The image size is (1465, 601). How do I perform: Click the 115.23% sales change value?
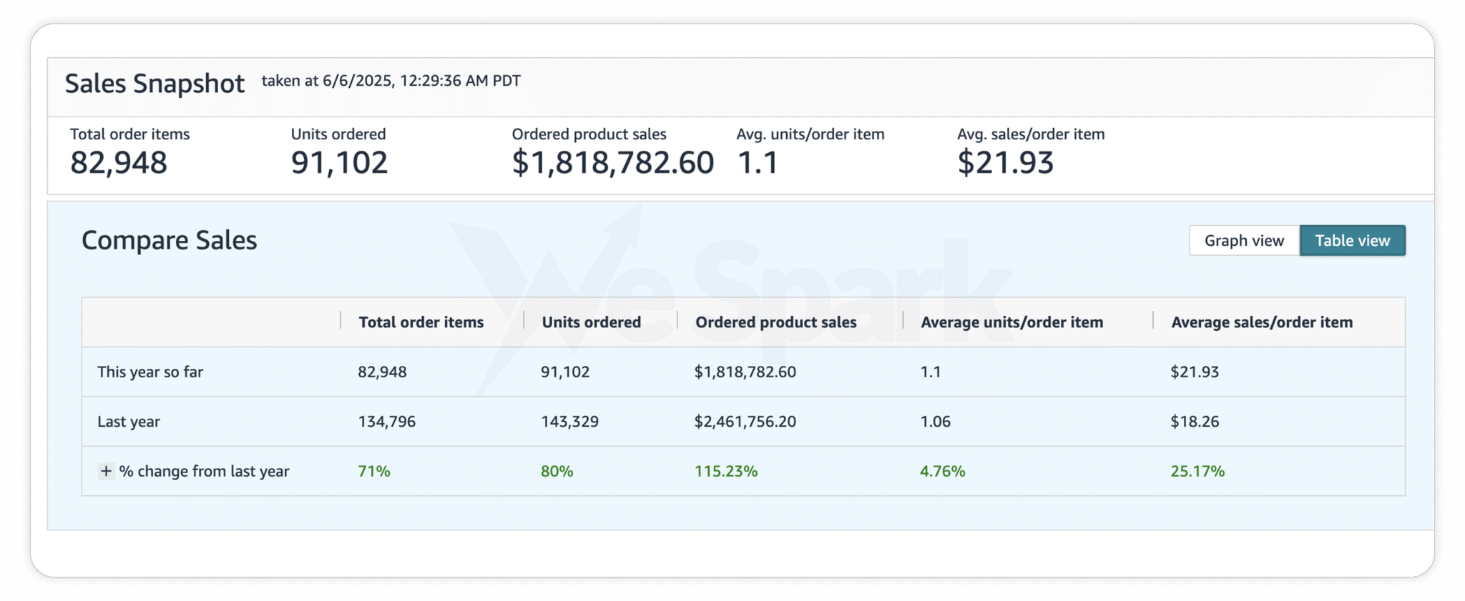[726, 472]
